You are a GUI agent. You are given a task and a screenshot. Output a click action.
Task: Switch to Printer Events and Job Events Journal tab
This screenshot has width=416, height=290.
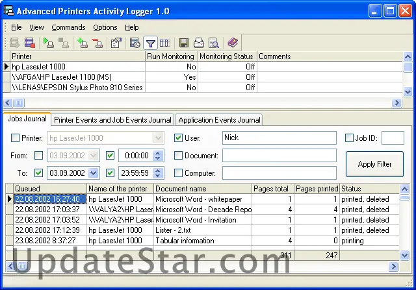pyautogui.click(x=112, y=120)
